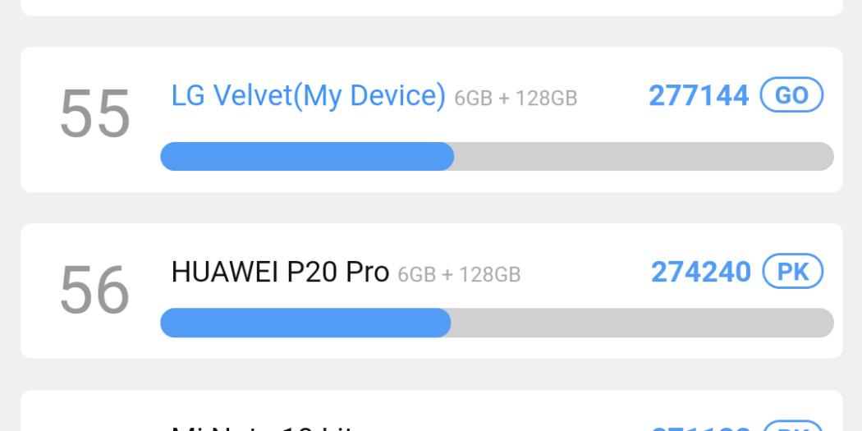Select the HUAWEI P20 Pro device name
The height and width of the screenshot is (431, 862).
click(x=280, y=272)
